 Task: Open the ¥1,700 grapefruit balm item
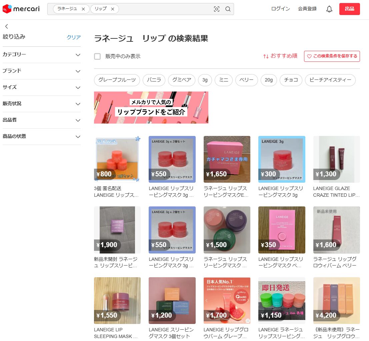tap(227, 301)
